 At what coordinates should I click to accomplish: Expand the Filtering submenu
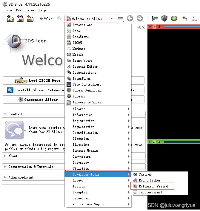[x=98, y=145]
